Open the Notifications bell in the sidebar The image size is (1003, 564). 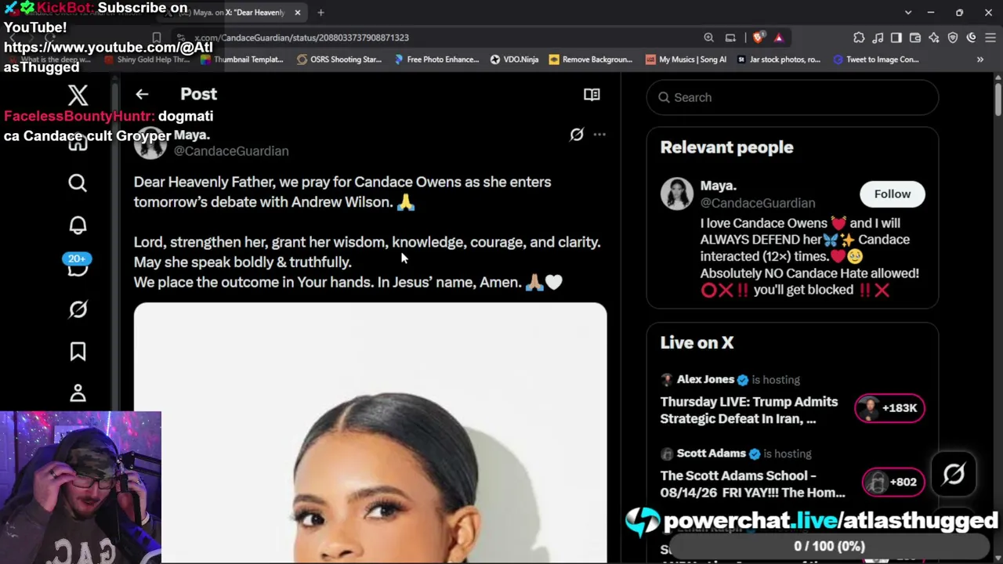tap(78, 226)
